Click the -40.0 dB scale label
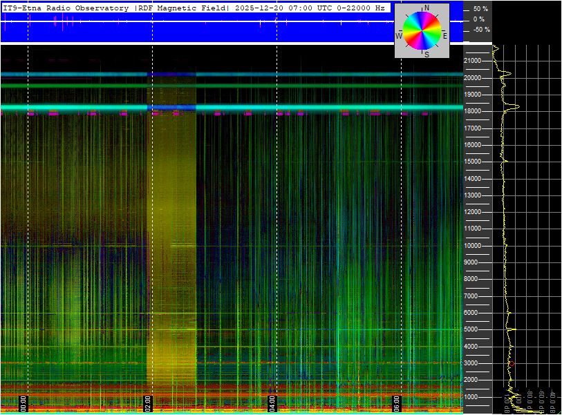The width and height of the screenshot is (562, 415). tap(552, 400)
